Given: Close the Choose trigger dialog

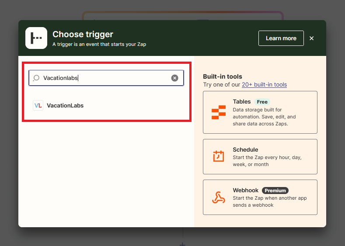Looking at the screenshot, I should pyautogui.click(x=311, y=38).
